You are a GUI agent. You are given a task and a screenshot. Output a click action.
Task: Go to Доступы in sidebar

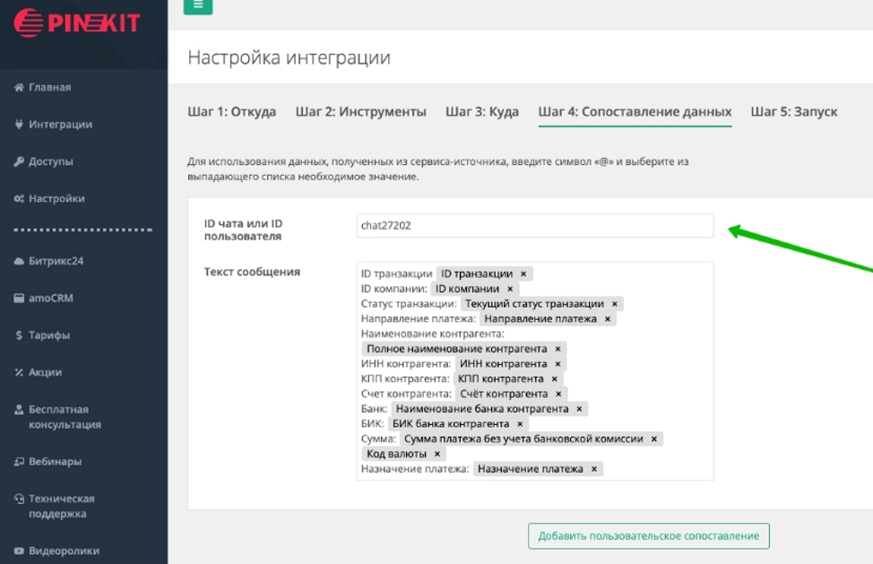(x=50, y=161)
